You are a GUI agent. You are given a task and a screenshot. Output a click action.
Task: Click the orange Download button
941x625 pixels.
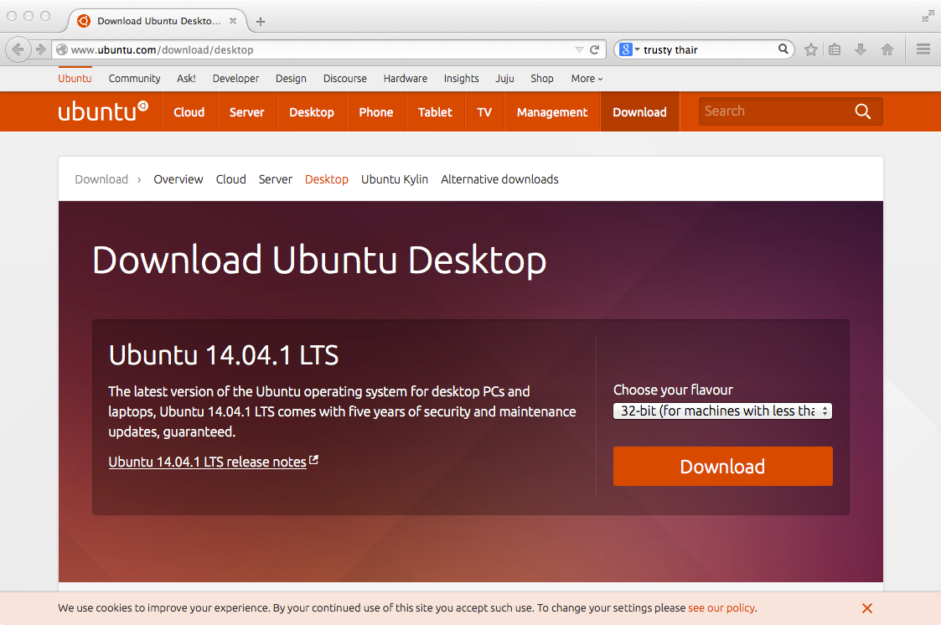(722, 466)
